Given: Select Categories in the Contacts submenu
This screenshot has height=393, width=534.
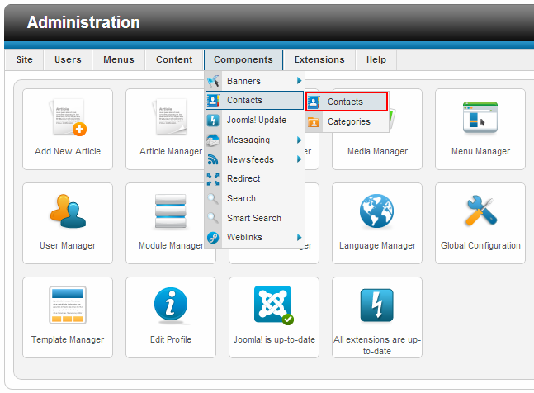Looking at the screenshot, I should tap(347, 121).
